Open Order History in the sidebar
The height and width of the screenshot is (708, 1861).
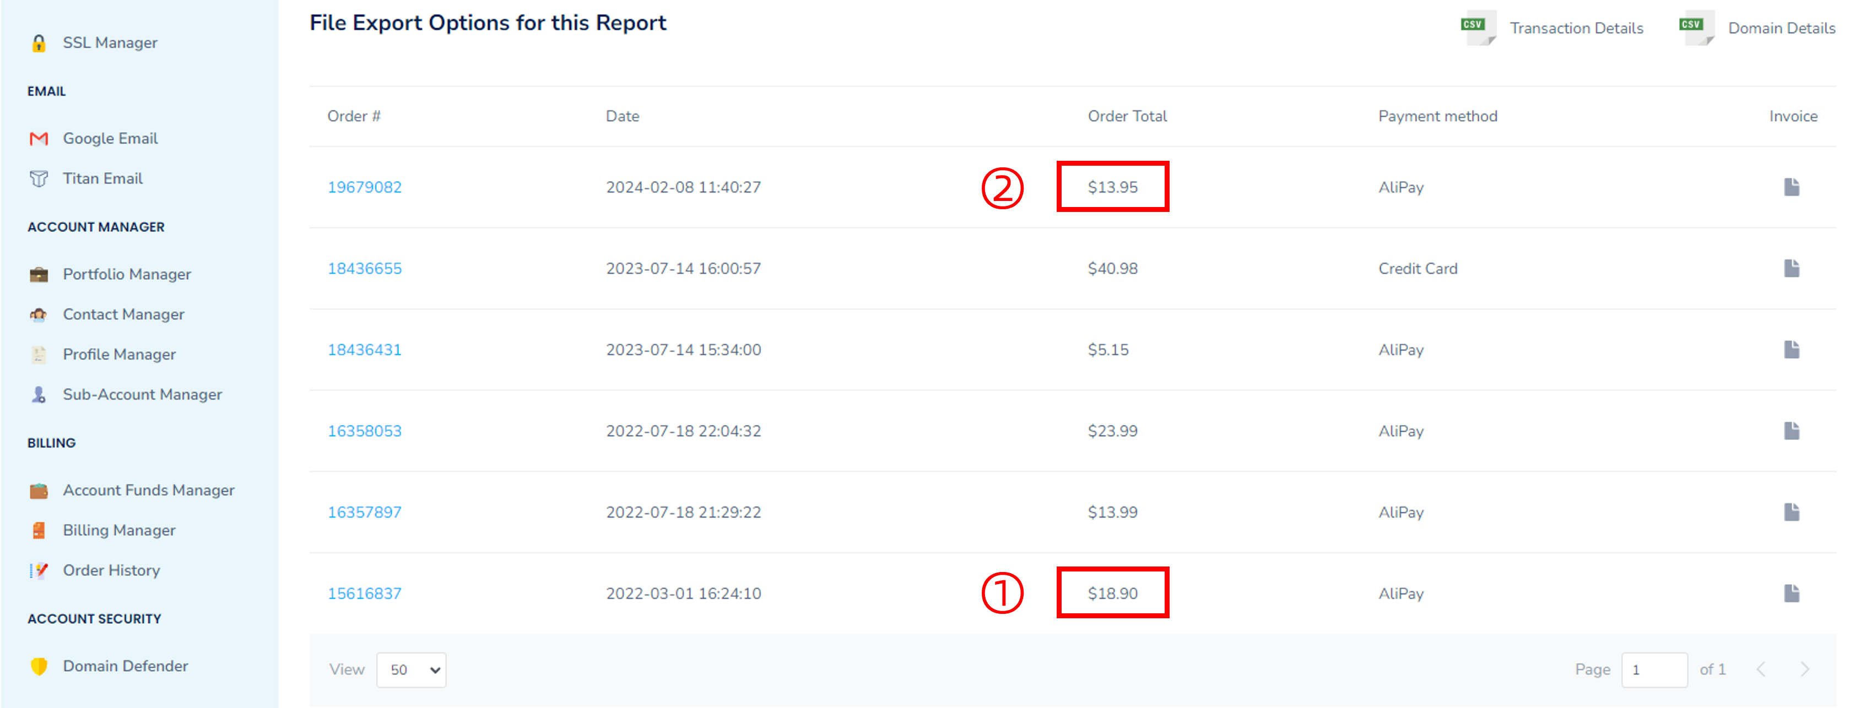[111, 570]
